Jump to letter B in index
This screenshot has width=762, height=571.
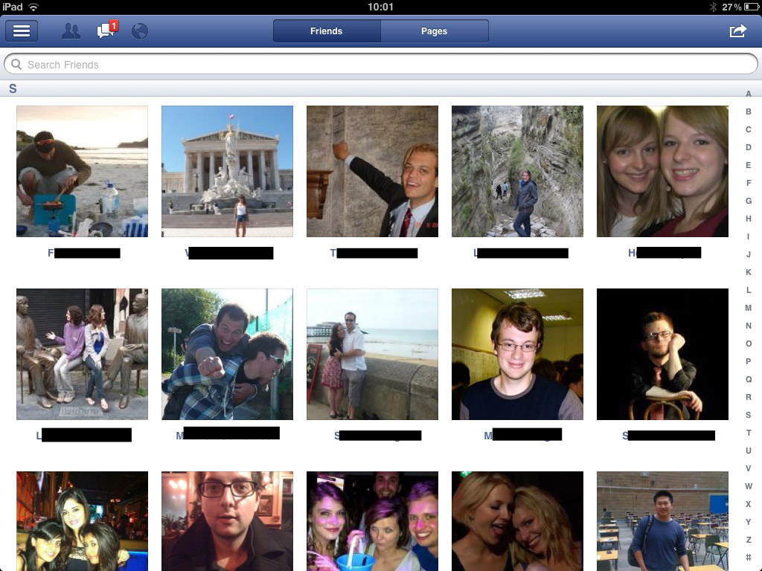[x=749, y=112]
